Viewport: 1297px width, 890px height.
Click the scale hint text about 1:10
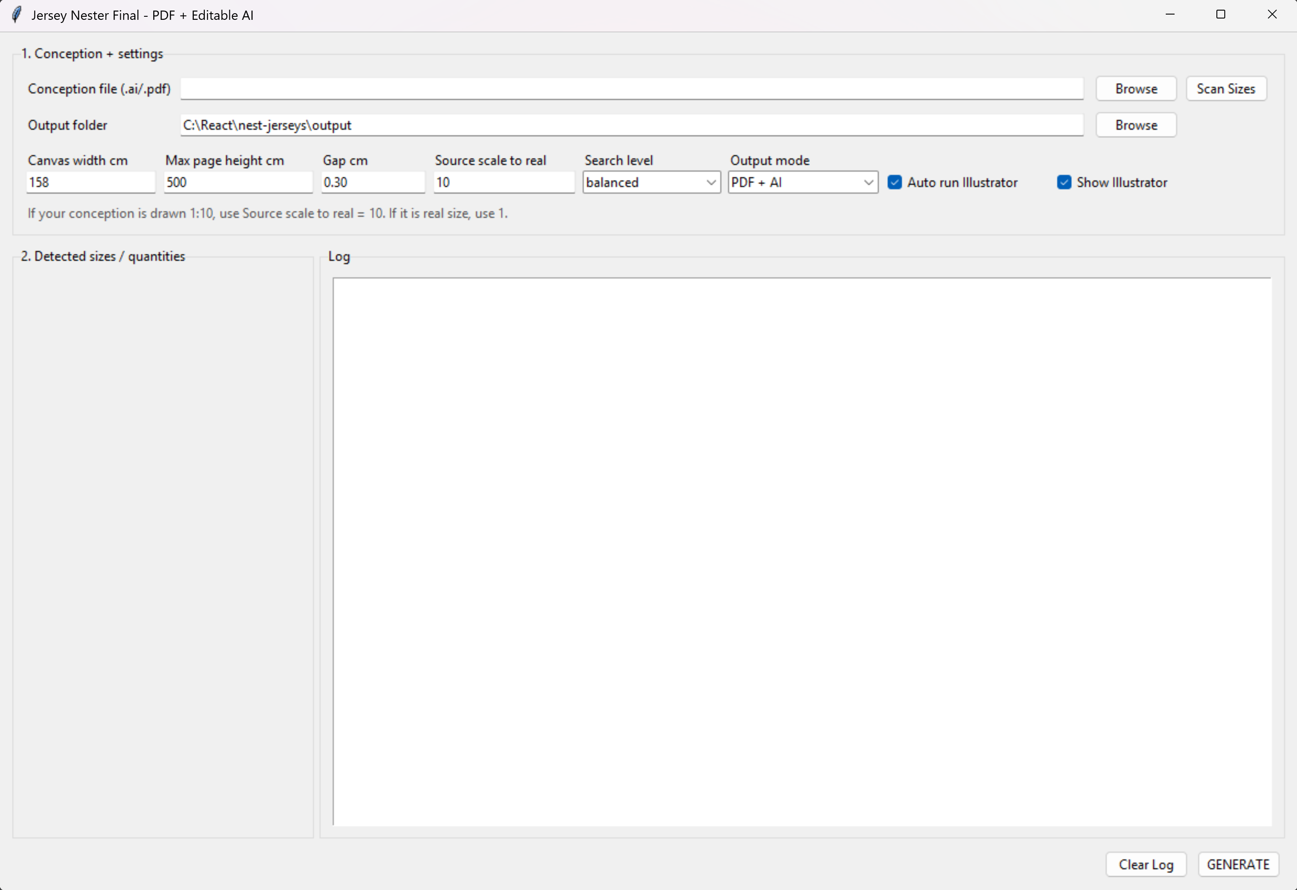click(x=267, y=213)
